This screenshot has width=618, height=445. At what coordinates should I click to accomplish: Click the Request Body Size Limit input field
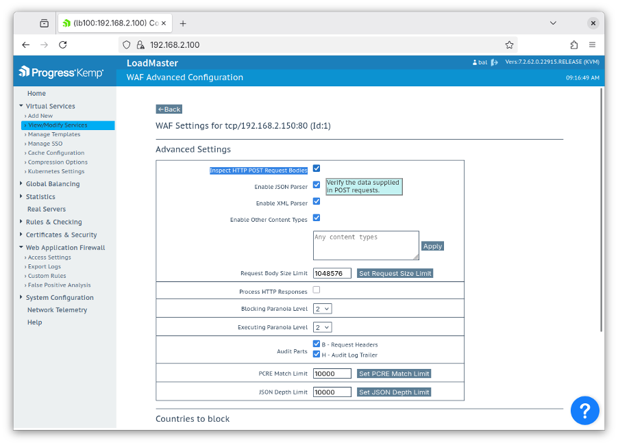click(x=332, y=272)
